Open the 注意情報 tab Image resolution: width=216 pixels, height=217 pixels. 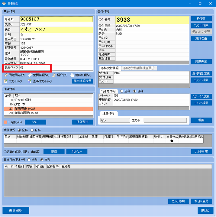coord(108,114)
